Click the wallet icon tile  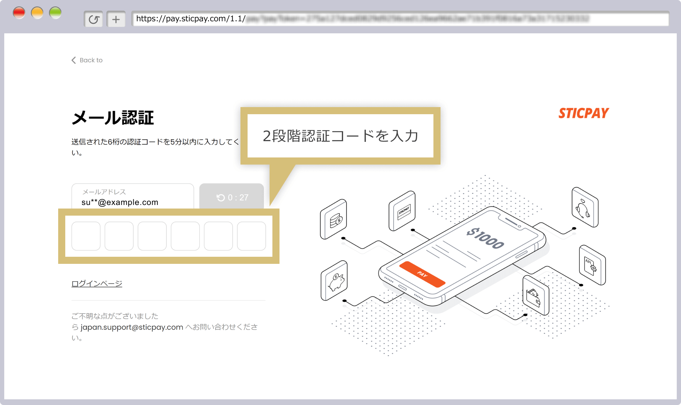pos(536,295)
